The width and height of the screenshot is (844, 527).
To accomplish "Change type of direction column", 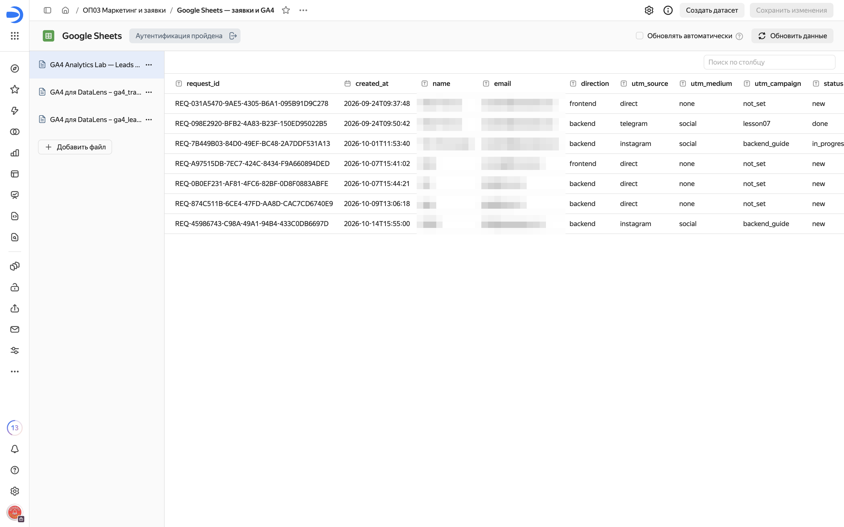I will click(x=573, y=83).
